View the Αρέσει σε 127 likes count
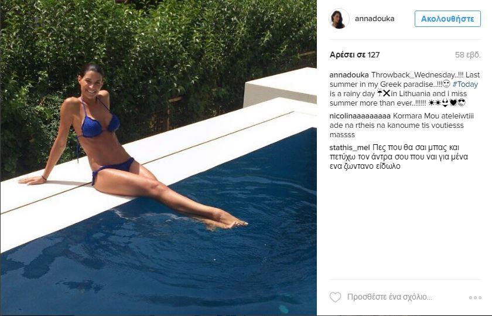 coord(354,55)
